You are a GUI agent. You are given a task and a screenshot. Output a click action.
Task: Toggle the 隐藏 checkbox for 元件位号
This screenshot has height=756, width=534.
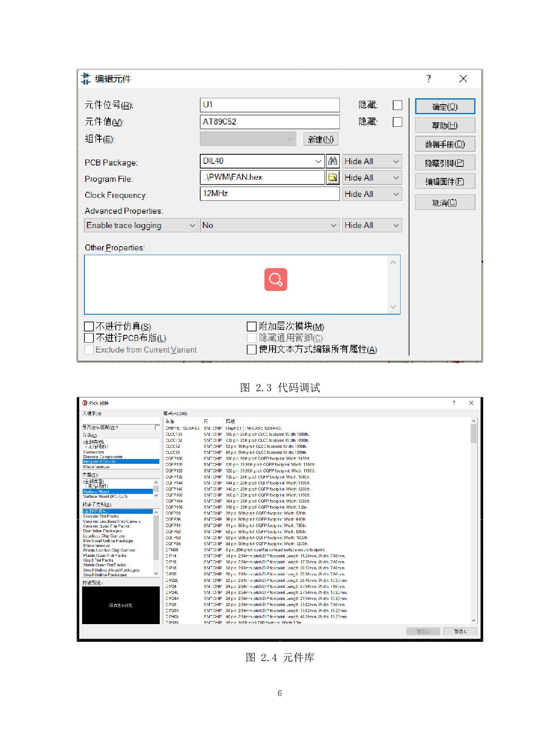tap(397, 105)
